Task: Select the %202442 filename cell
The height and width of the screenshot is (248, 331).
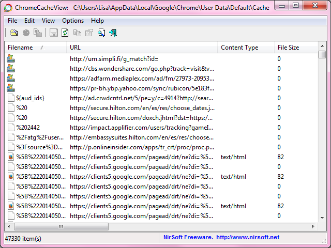Action: pyautogui.click(x=28, y=128)
